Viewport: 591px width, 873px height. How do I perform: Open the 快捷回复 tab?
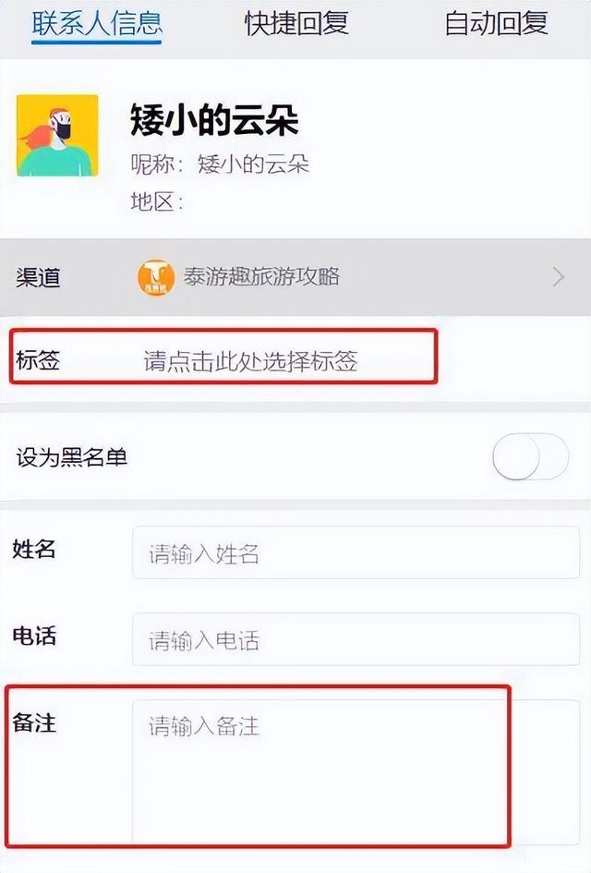[x=296, y=24]
